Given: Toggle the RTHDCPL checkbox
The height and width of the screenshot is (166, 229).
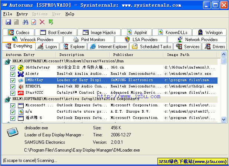Looking at the screenshot, I should pyautogui.click(x=13, y=87).
